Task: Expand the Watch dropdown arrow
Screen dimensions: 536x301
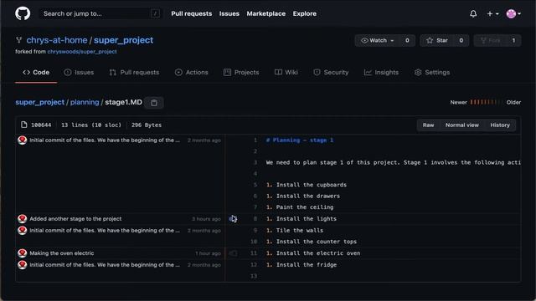Action: click(x=392, y=41)
